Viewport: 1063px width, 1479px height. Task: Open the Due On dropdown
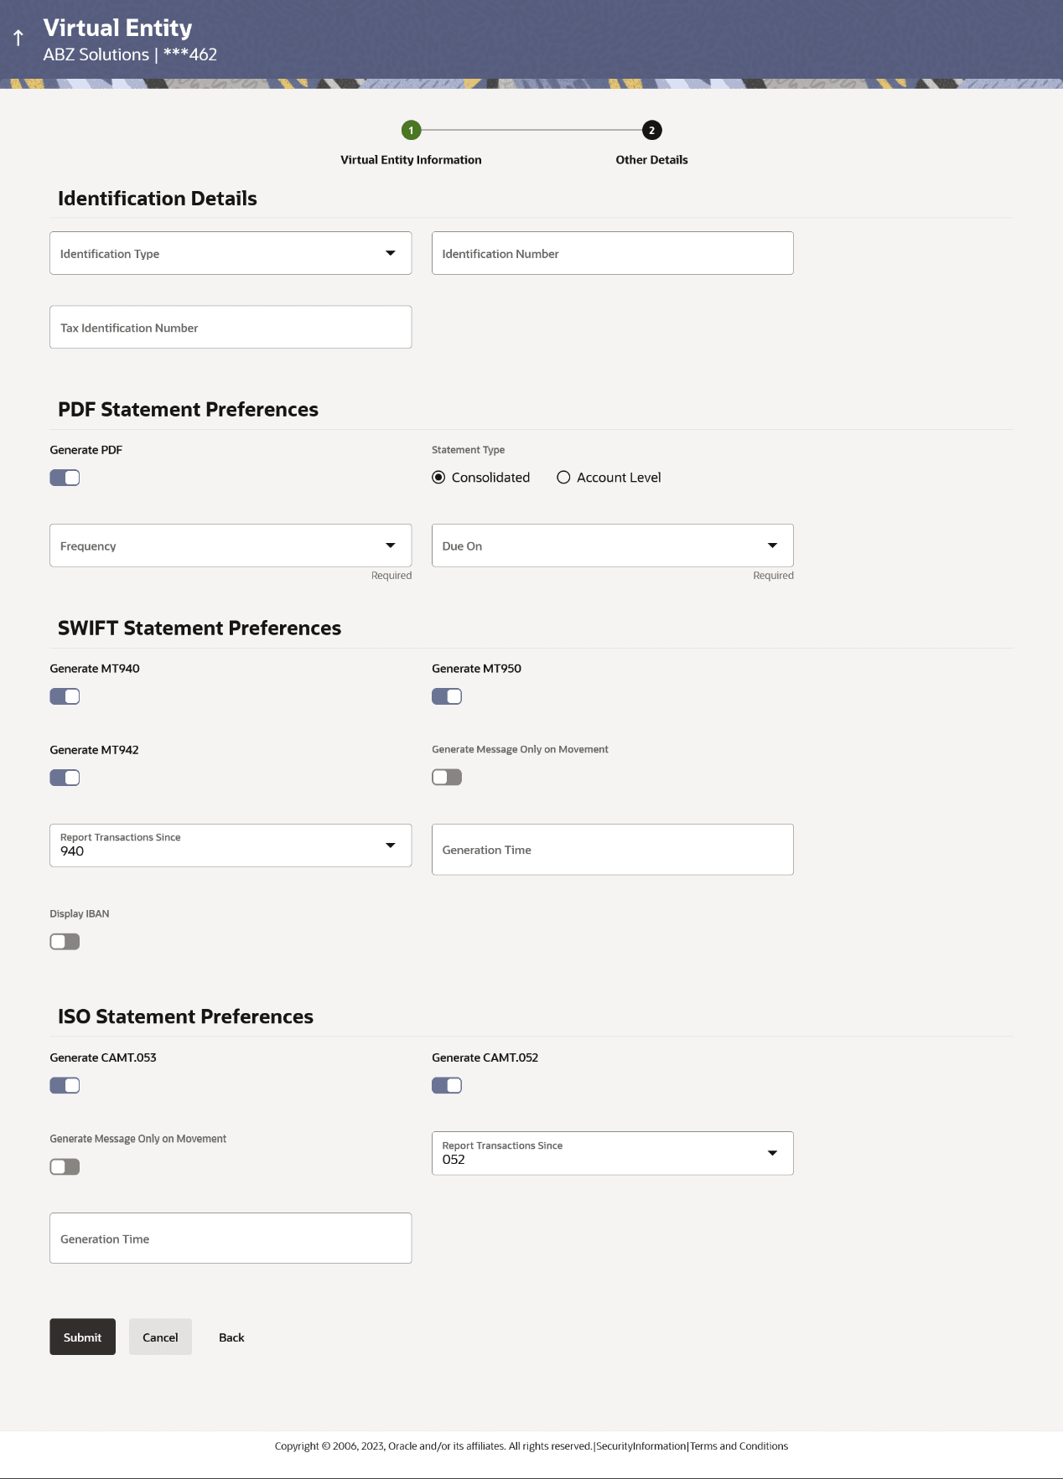coord(612,546)
